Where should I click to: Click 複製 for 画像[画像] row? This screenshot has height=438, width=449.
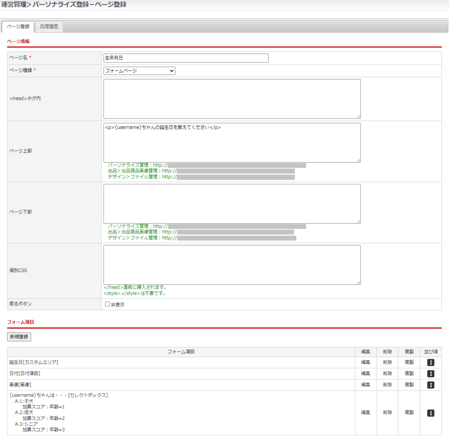409,385
